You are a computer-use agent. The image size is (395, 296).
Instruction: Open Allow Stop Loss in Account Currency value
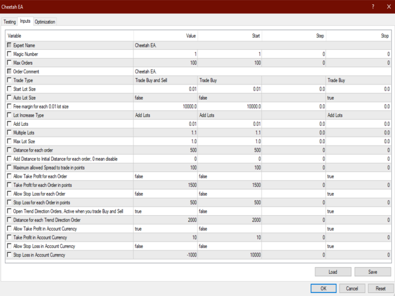pyautogui.click(x=165, y=246)
